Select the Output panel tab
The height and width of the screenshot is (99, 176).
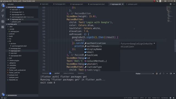[x=57, y=73]
